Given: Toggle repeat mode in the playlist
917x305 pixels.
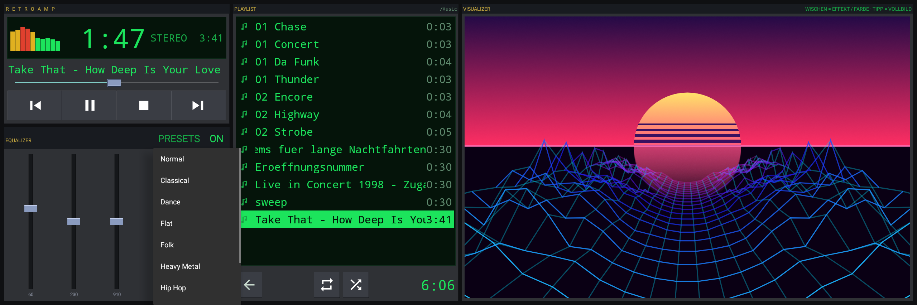Looking at the screenshot, I should click(x=327, y=285).
